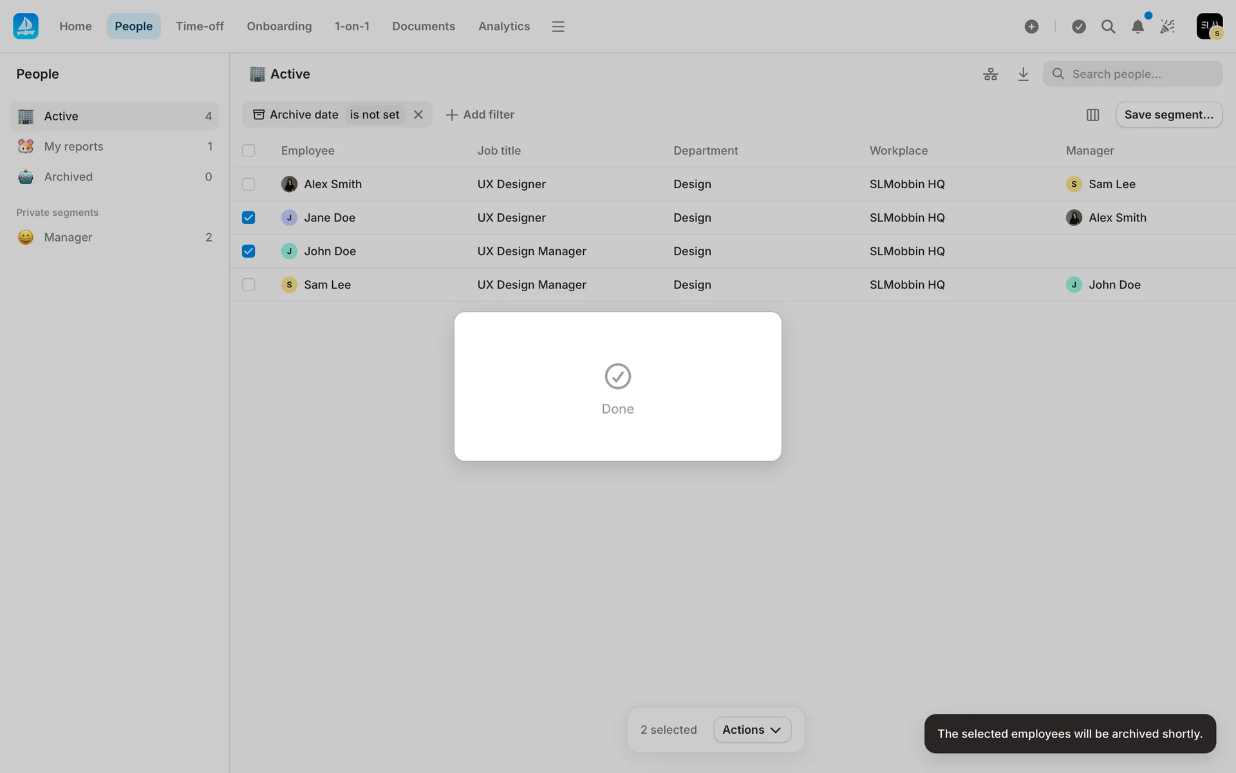Open the Analytics tab
The image size is (1236, 773).
(503, 26)
